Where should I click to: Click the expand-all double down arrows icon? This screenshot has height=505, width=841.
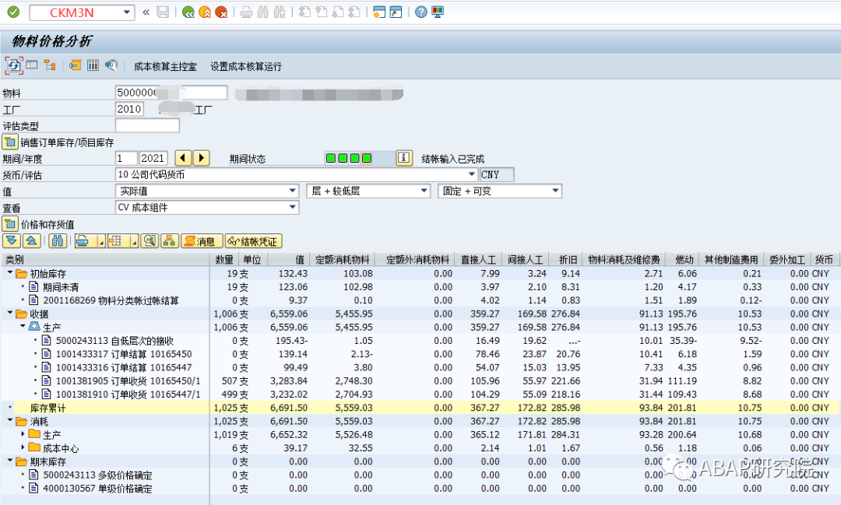[x=10, y=241]
